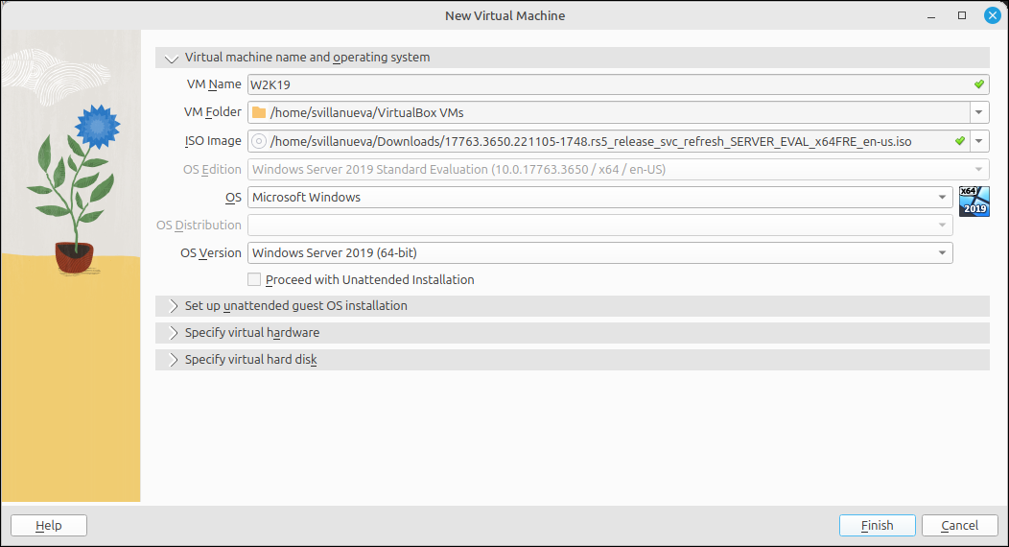Click the Cancel button
Screen dimensions: 1009x547
point(959,525)
